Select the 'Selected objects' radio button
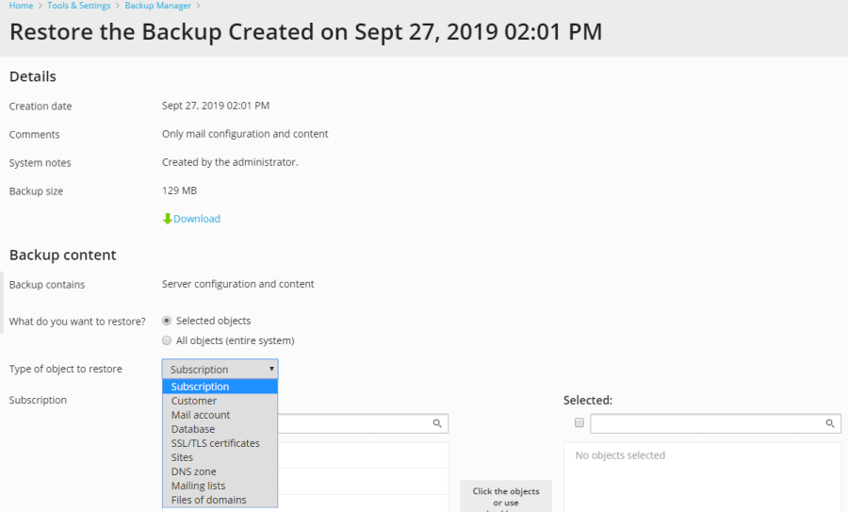 pyautogui.click(x=167, y=321)
